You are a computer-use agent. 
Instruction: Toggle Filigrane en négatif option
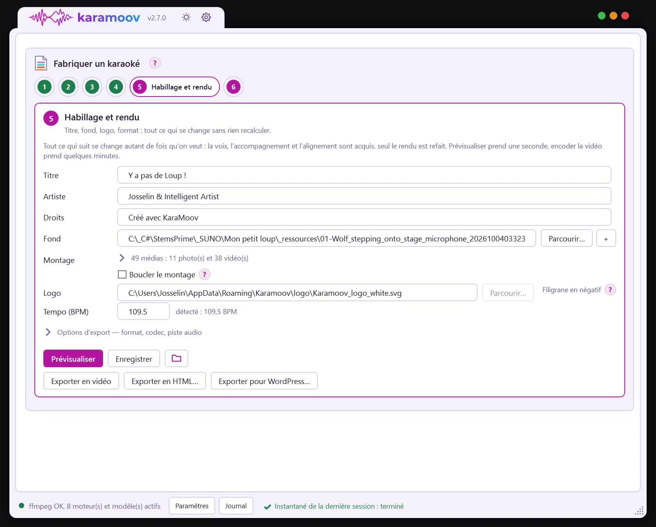coord(571,289)
